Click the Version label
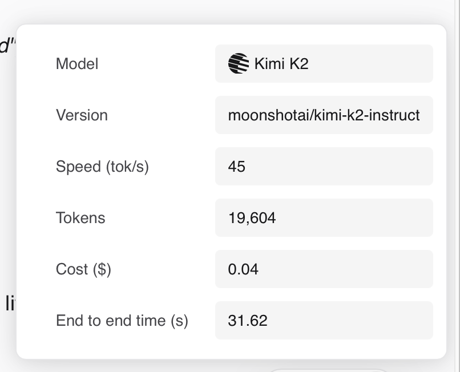The width and height of the screenshot is (460, 372). coord(82,115)
